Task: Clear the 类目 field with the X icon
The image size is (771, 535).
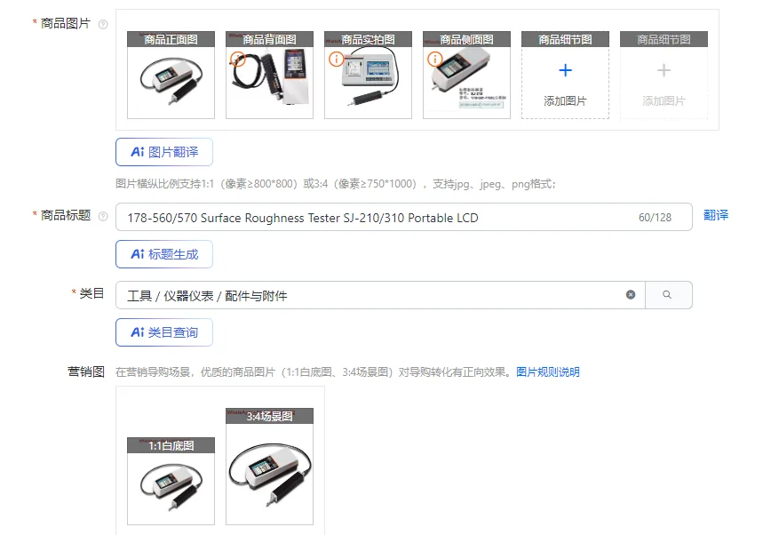Action: tap(631, 294)
